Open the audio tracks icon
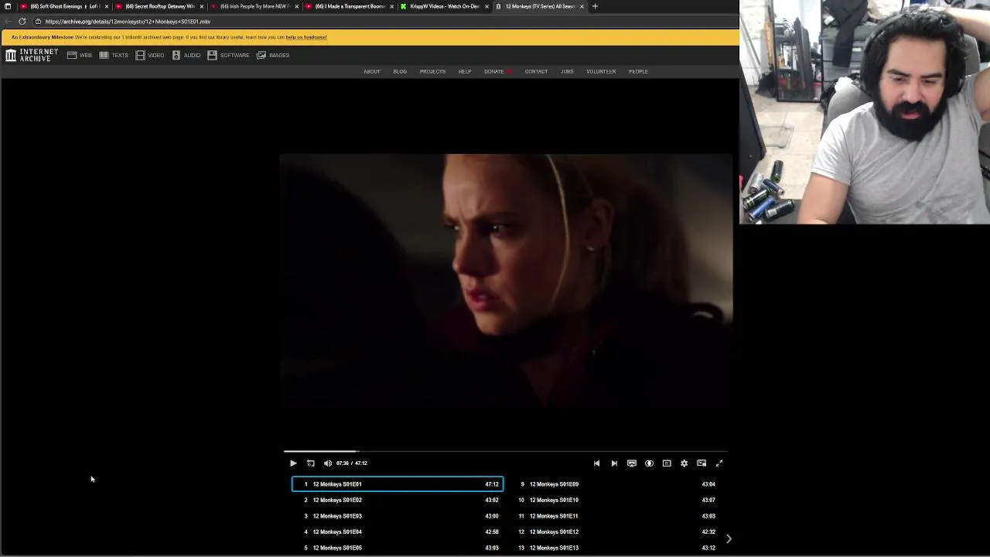The width and height of the screenshot is (990, 557). point(649,463)
